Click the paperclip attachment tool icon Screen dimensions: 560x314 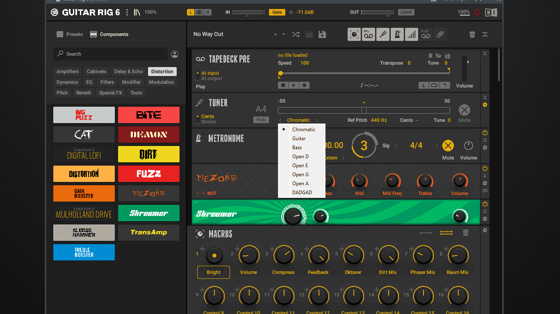[x=440, y=34]
